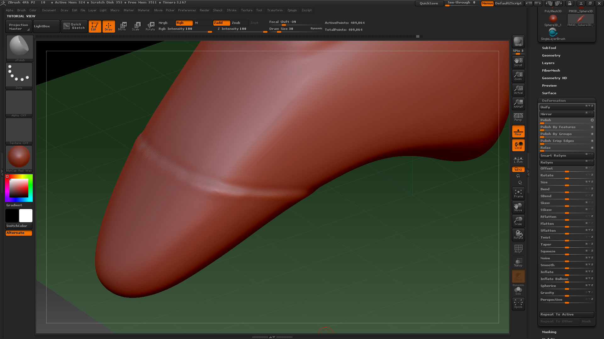The height and width of the screenshot is (339, 604).
Task: Open the Alpha menu
Action: (x=9, y=10)
